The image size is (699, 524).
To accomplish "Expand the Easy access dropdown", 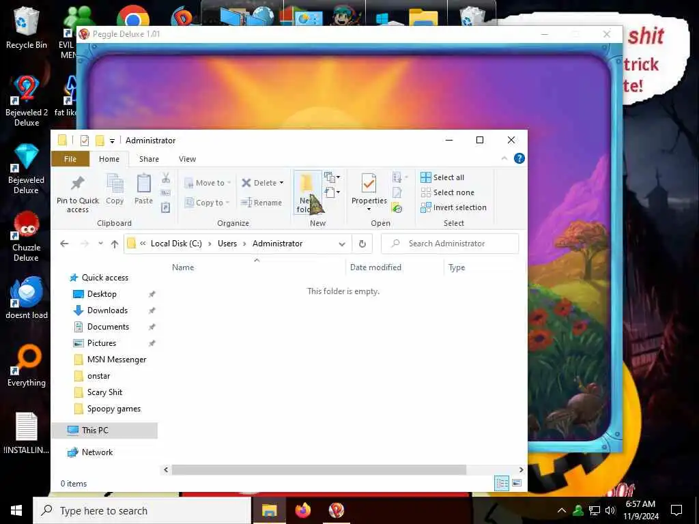I will coord(332,192).
